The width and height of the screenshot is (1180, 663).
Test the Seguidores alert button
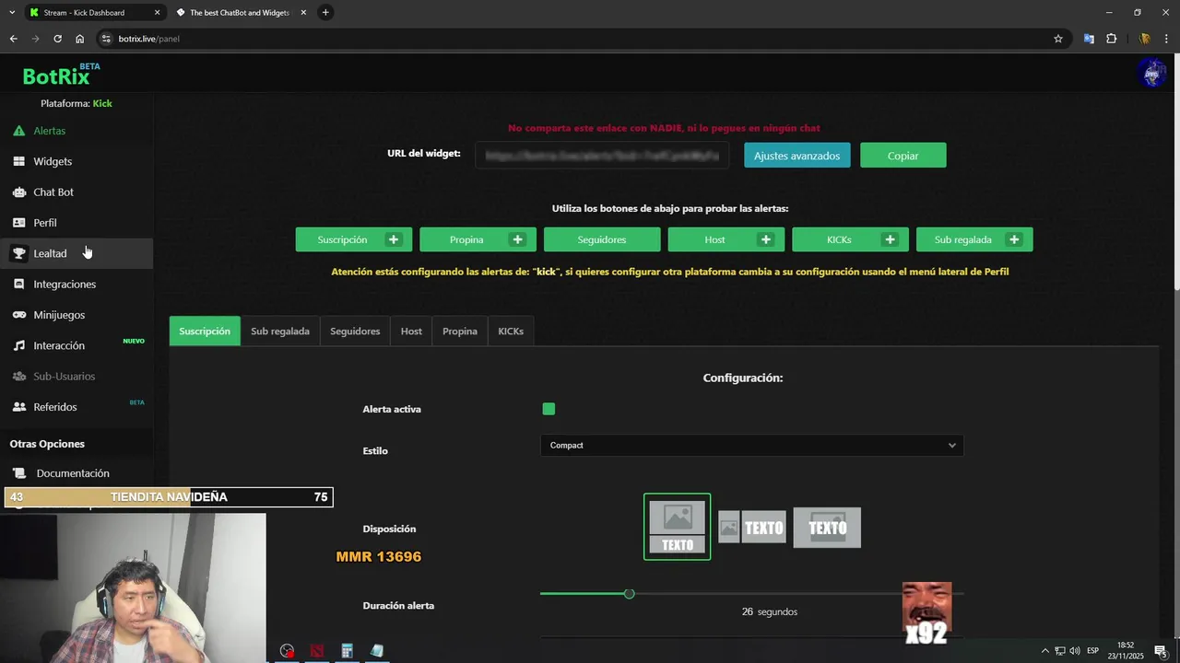pos(602,239)
